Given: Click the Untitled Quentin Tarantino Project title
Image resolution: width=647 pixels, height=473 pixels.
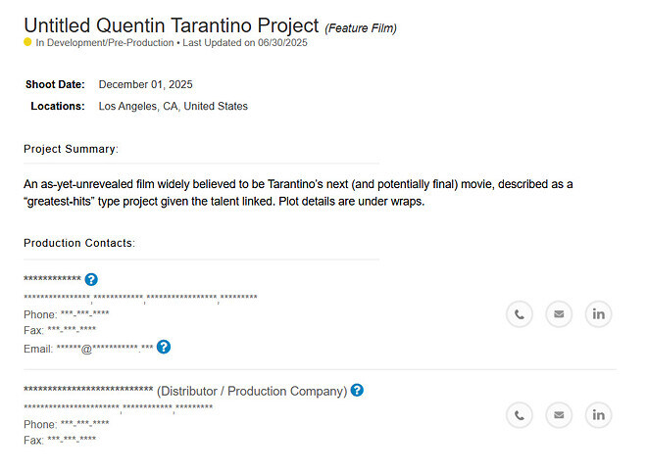Looking at the screenshot, I should (x=172, y=25).
